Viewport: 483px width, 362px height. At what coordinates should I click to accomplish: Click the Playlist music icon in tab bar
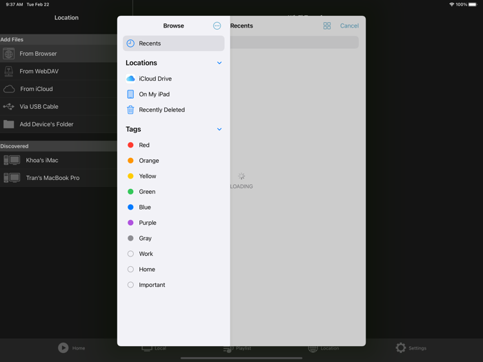tap(228, 348)
